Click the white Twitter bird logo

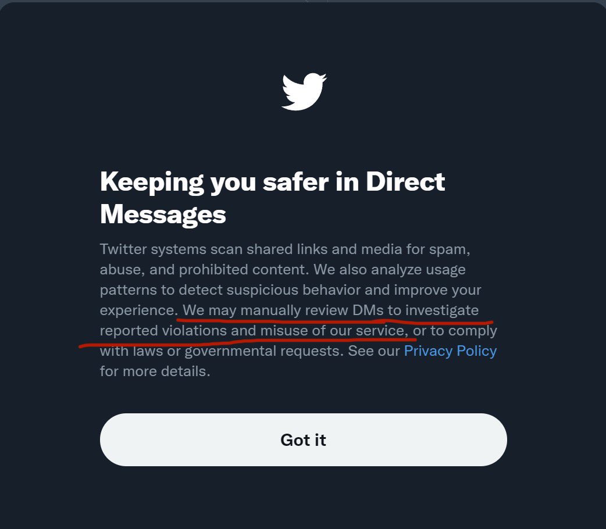click(304, 91)
